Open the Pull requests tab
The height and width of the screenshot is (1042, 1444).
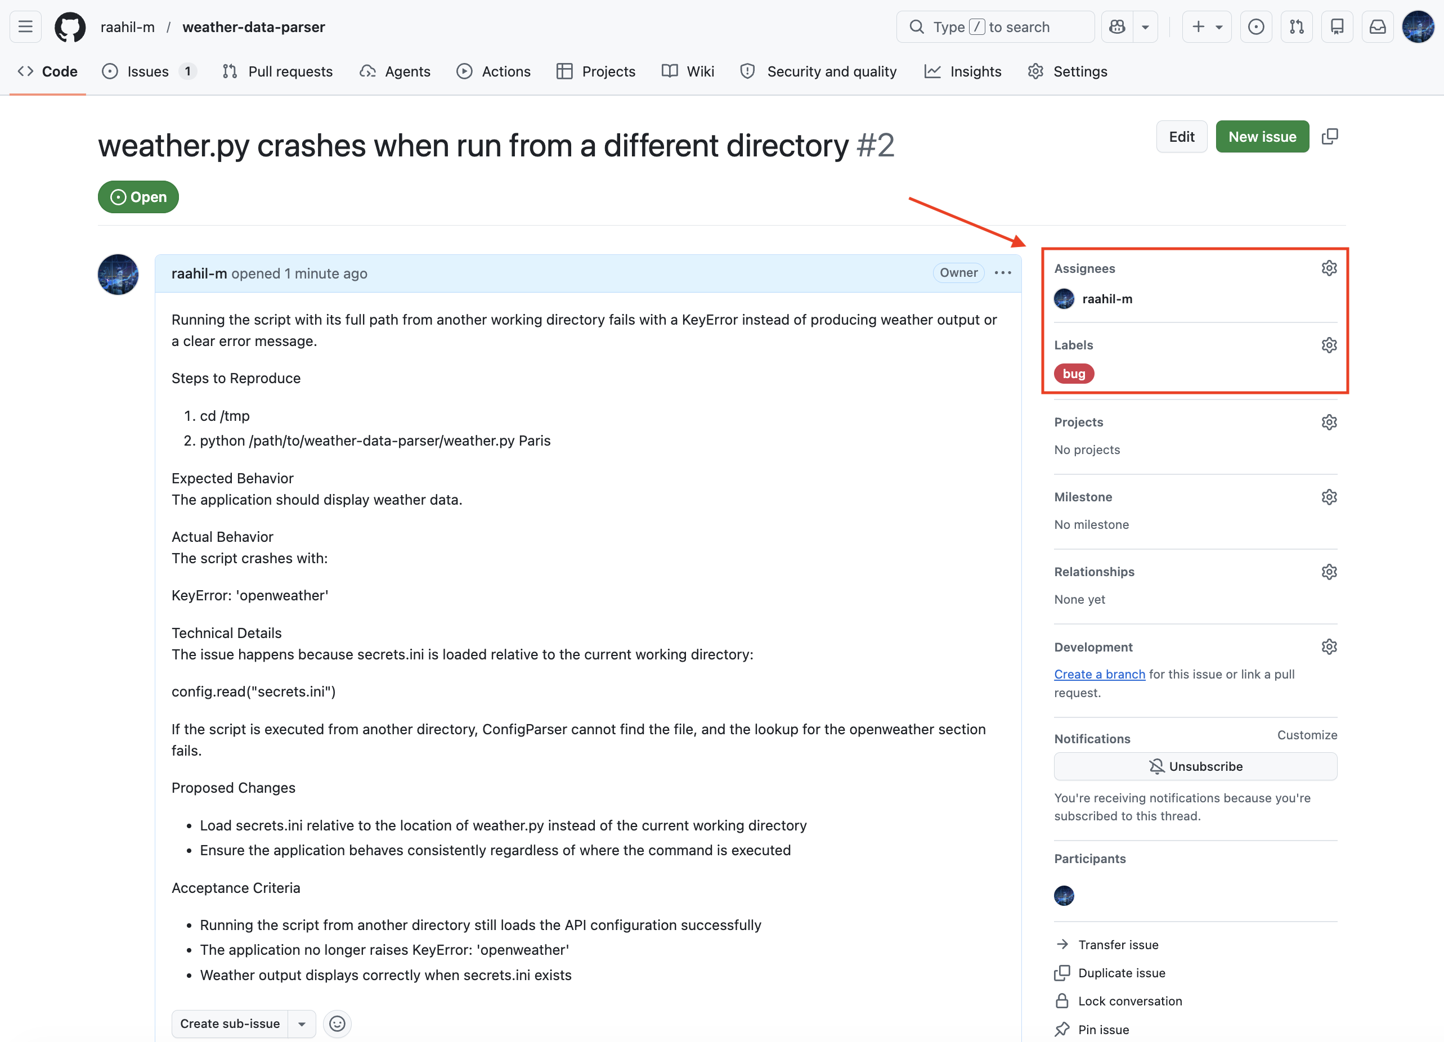click(277, 71)
